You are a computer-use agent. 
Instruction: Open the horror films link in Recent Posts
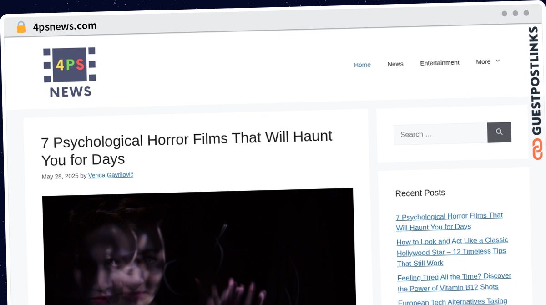point(449,221)
